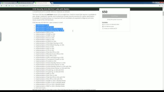Click Implementation of BGP on ASA line
Viewport: 164px width, 92px height.
tap(45, 40)
